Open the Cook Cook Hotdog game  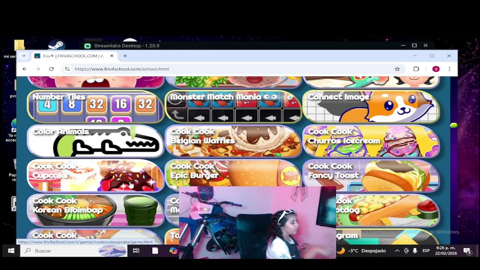388,210
